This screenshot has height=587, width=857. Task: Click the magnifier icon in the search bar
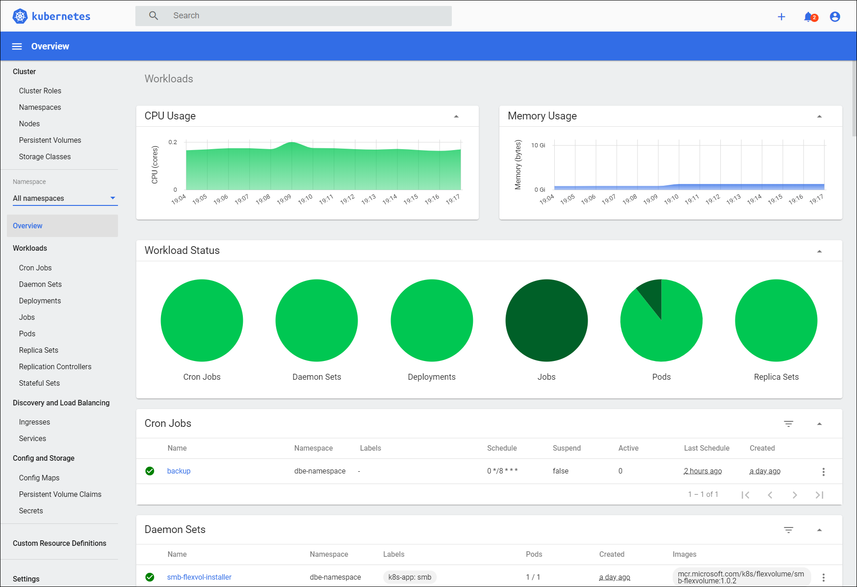(153, 15)
